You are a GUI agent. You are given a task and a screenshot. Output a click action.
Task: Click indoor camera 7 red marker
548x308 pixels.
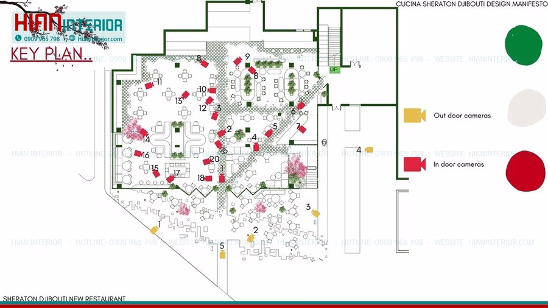(x=302, y=130)
